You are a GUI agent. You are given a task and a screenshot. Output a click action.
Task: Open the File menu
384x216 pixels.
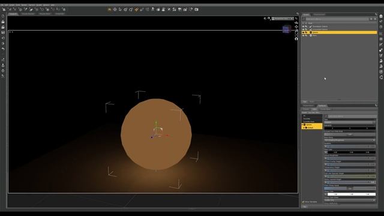coord(2,5)
